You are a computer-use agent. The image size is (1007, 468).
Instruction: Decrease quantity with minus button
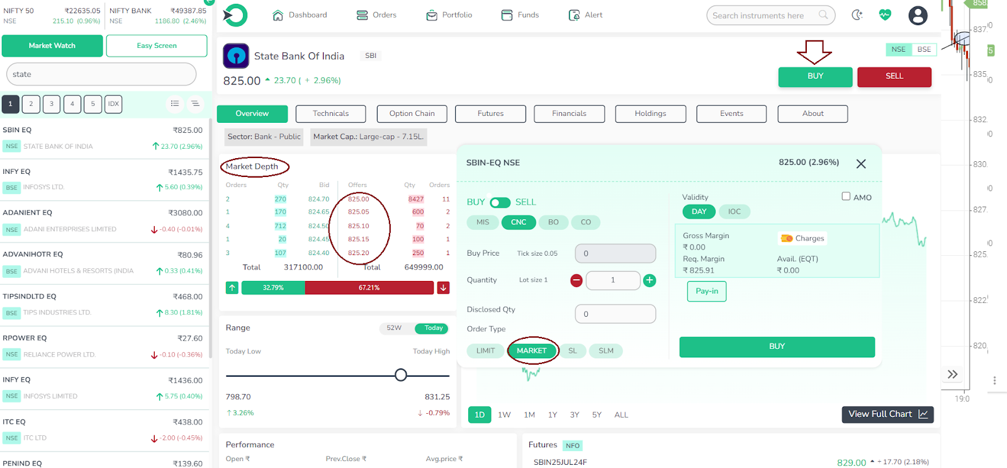coord(576,280)
